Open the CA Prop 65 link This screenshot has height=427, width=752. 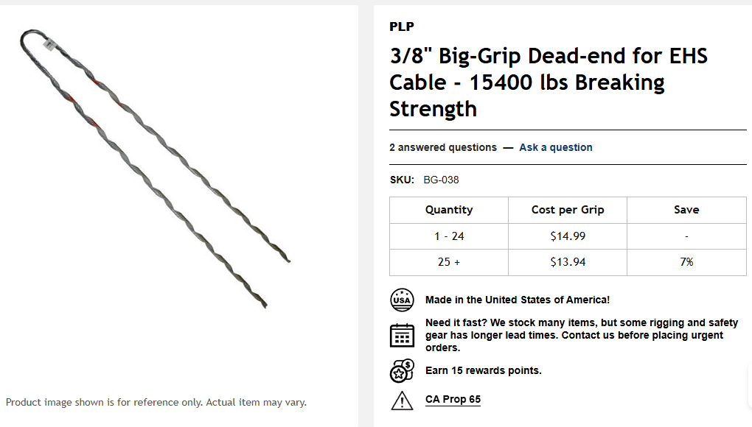coord(453,400)
